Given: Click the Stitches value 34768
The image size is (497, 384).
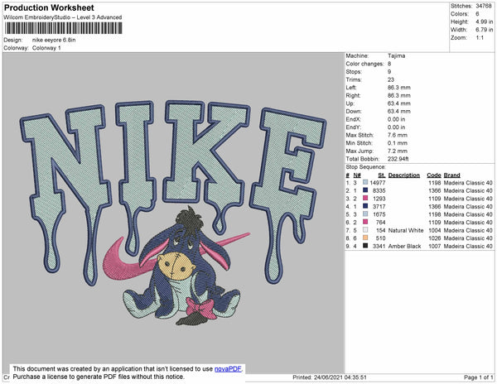Looking at the screenshot, I should click(x=484, y=6).
